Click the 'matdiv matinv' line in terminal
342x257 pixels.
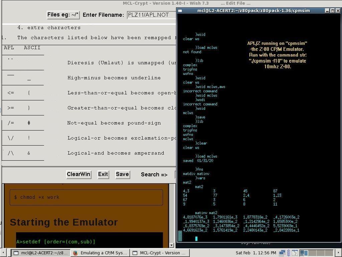(x=196, y=174)
